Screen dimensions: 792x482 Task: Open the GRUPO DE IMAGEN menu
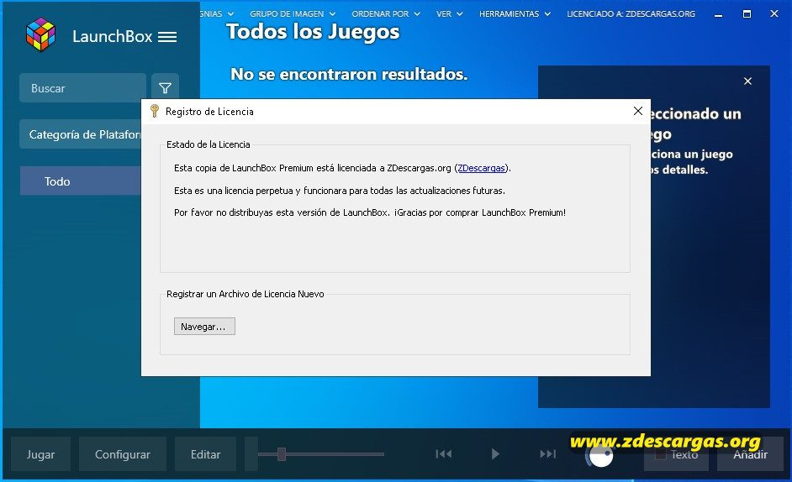(293, 14)
